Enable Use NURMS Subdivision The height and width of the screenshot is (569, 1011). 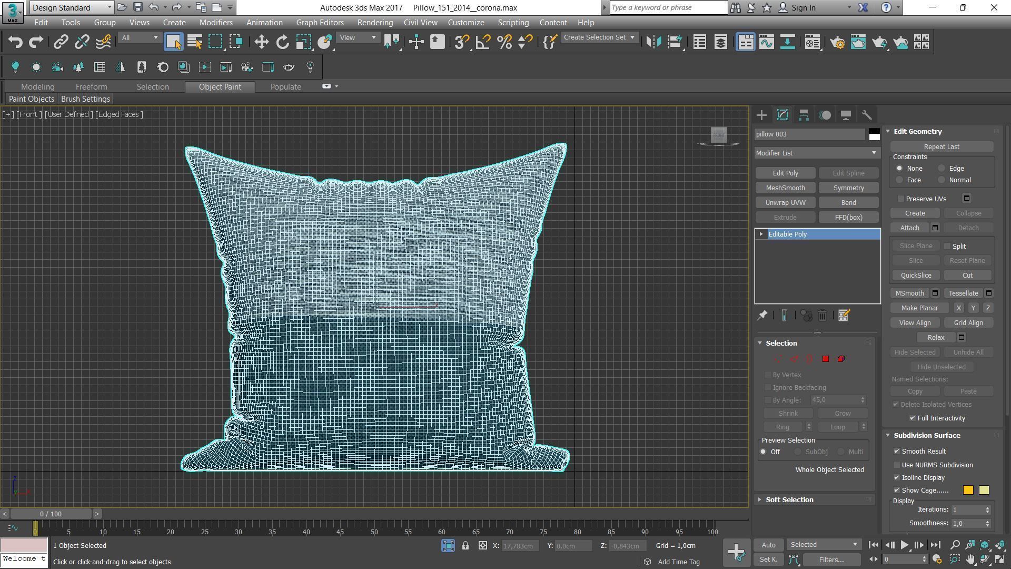[897, 465]
